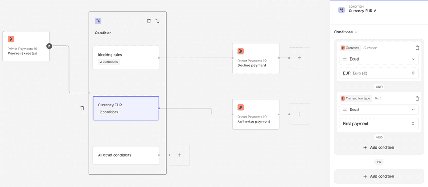Remove the Currency condition with trash icon
428x187 pixels.
(x=417, y=48)
